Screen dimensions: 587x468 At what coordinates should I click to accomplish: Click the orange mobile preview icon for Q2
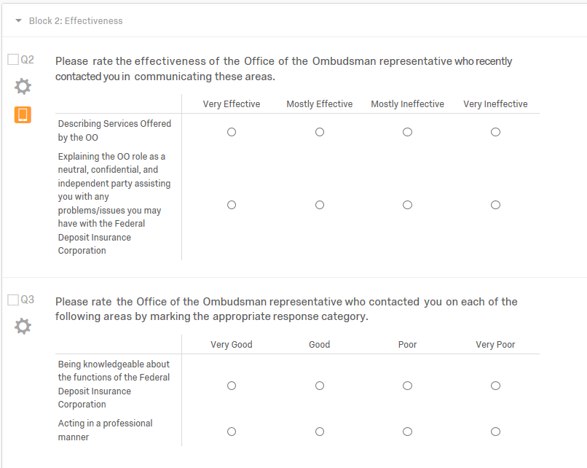click(23, 114)
